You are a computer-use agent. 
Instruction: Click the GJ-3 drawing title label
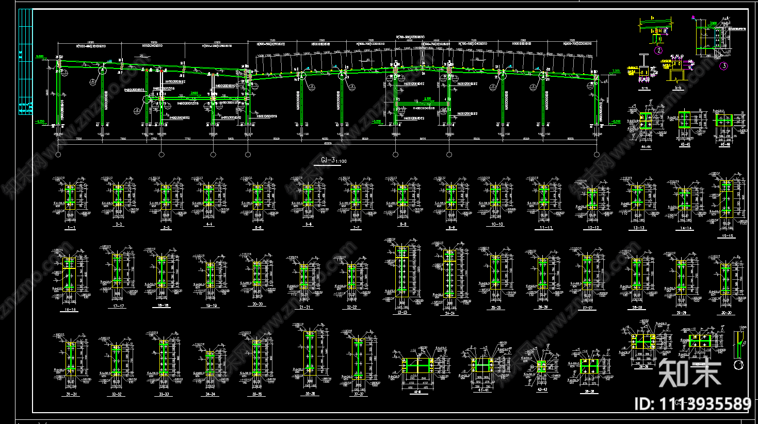(333, 161)
